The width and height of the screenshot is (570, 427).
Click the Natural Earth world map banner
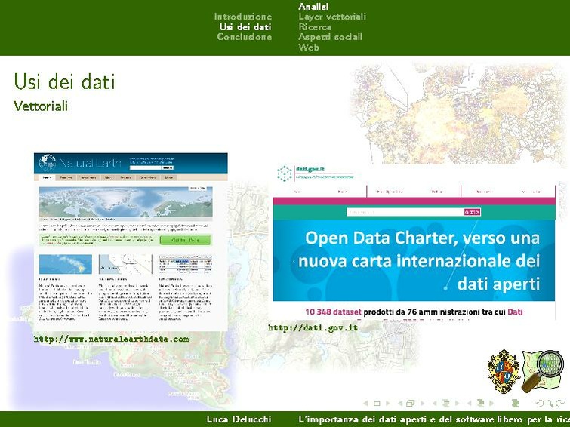(x=126, y=202)
